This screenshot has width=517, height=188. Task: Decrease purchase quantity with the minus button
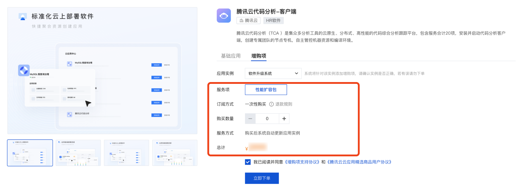pos(250,118)
